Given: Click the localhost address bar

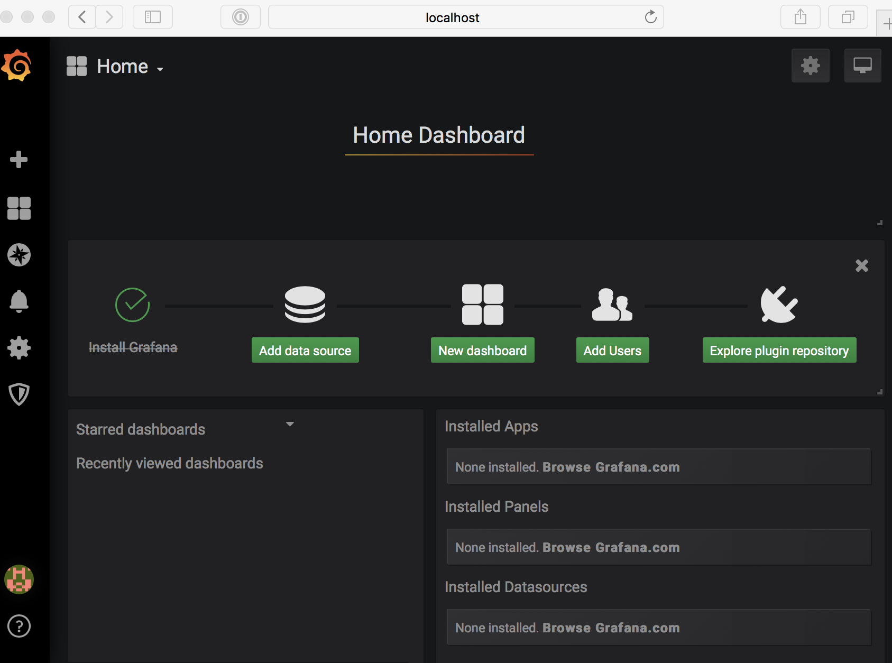Looking at the screenshot, I should (x=466, y=17).
